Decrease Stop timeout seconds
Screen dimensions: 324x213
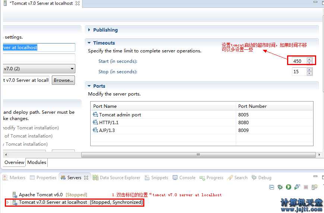tap(309, 73)
